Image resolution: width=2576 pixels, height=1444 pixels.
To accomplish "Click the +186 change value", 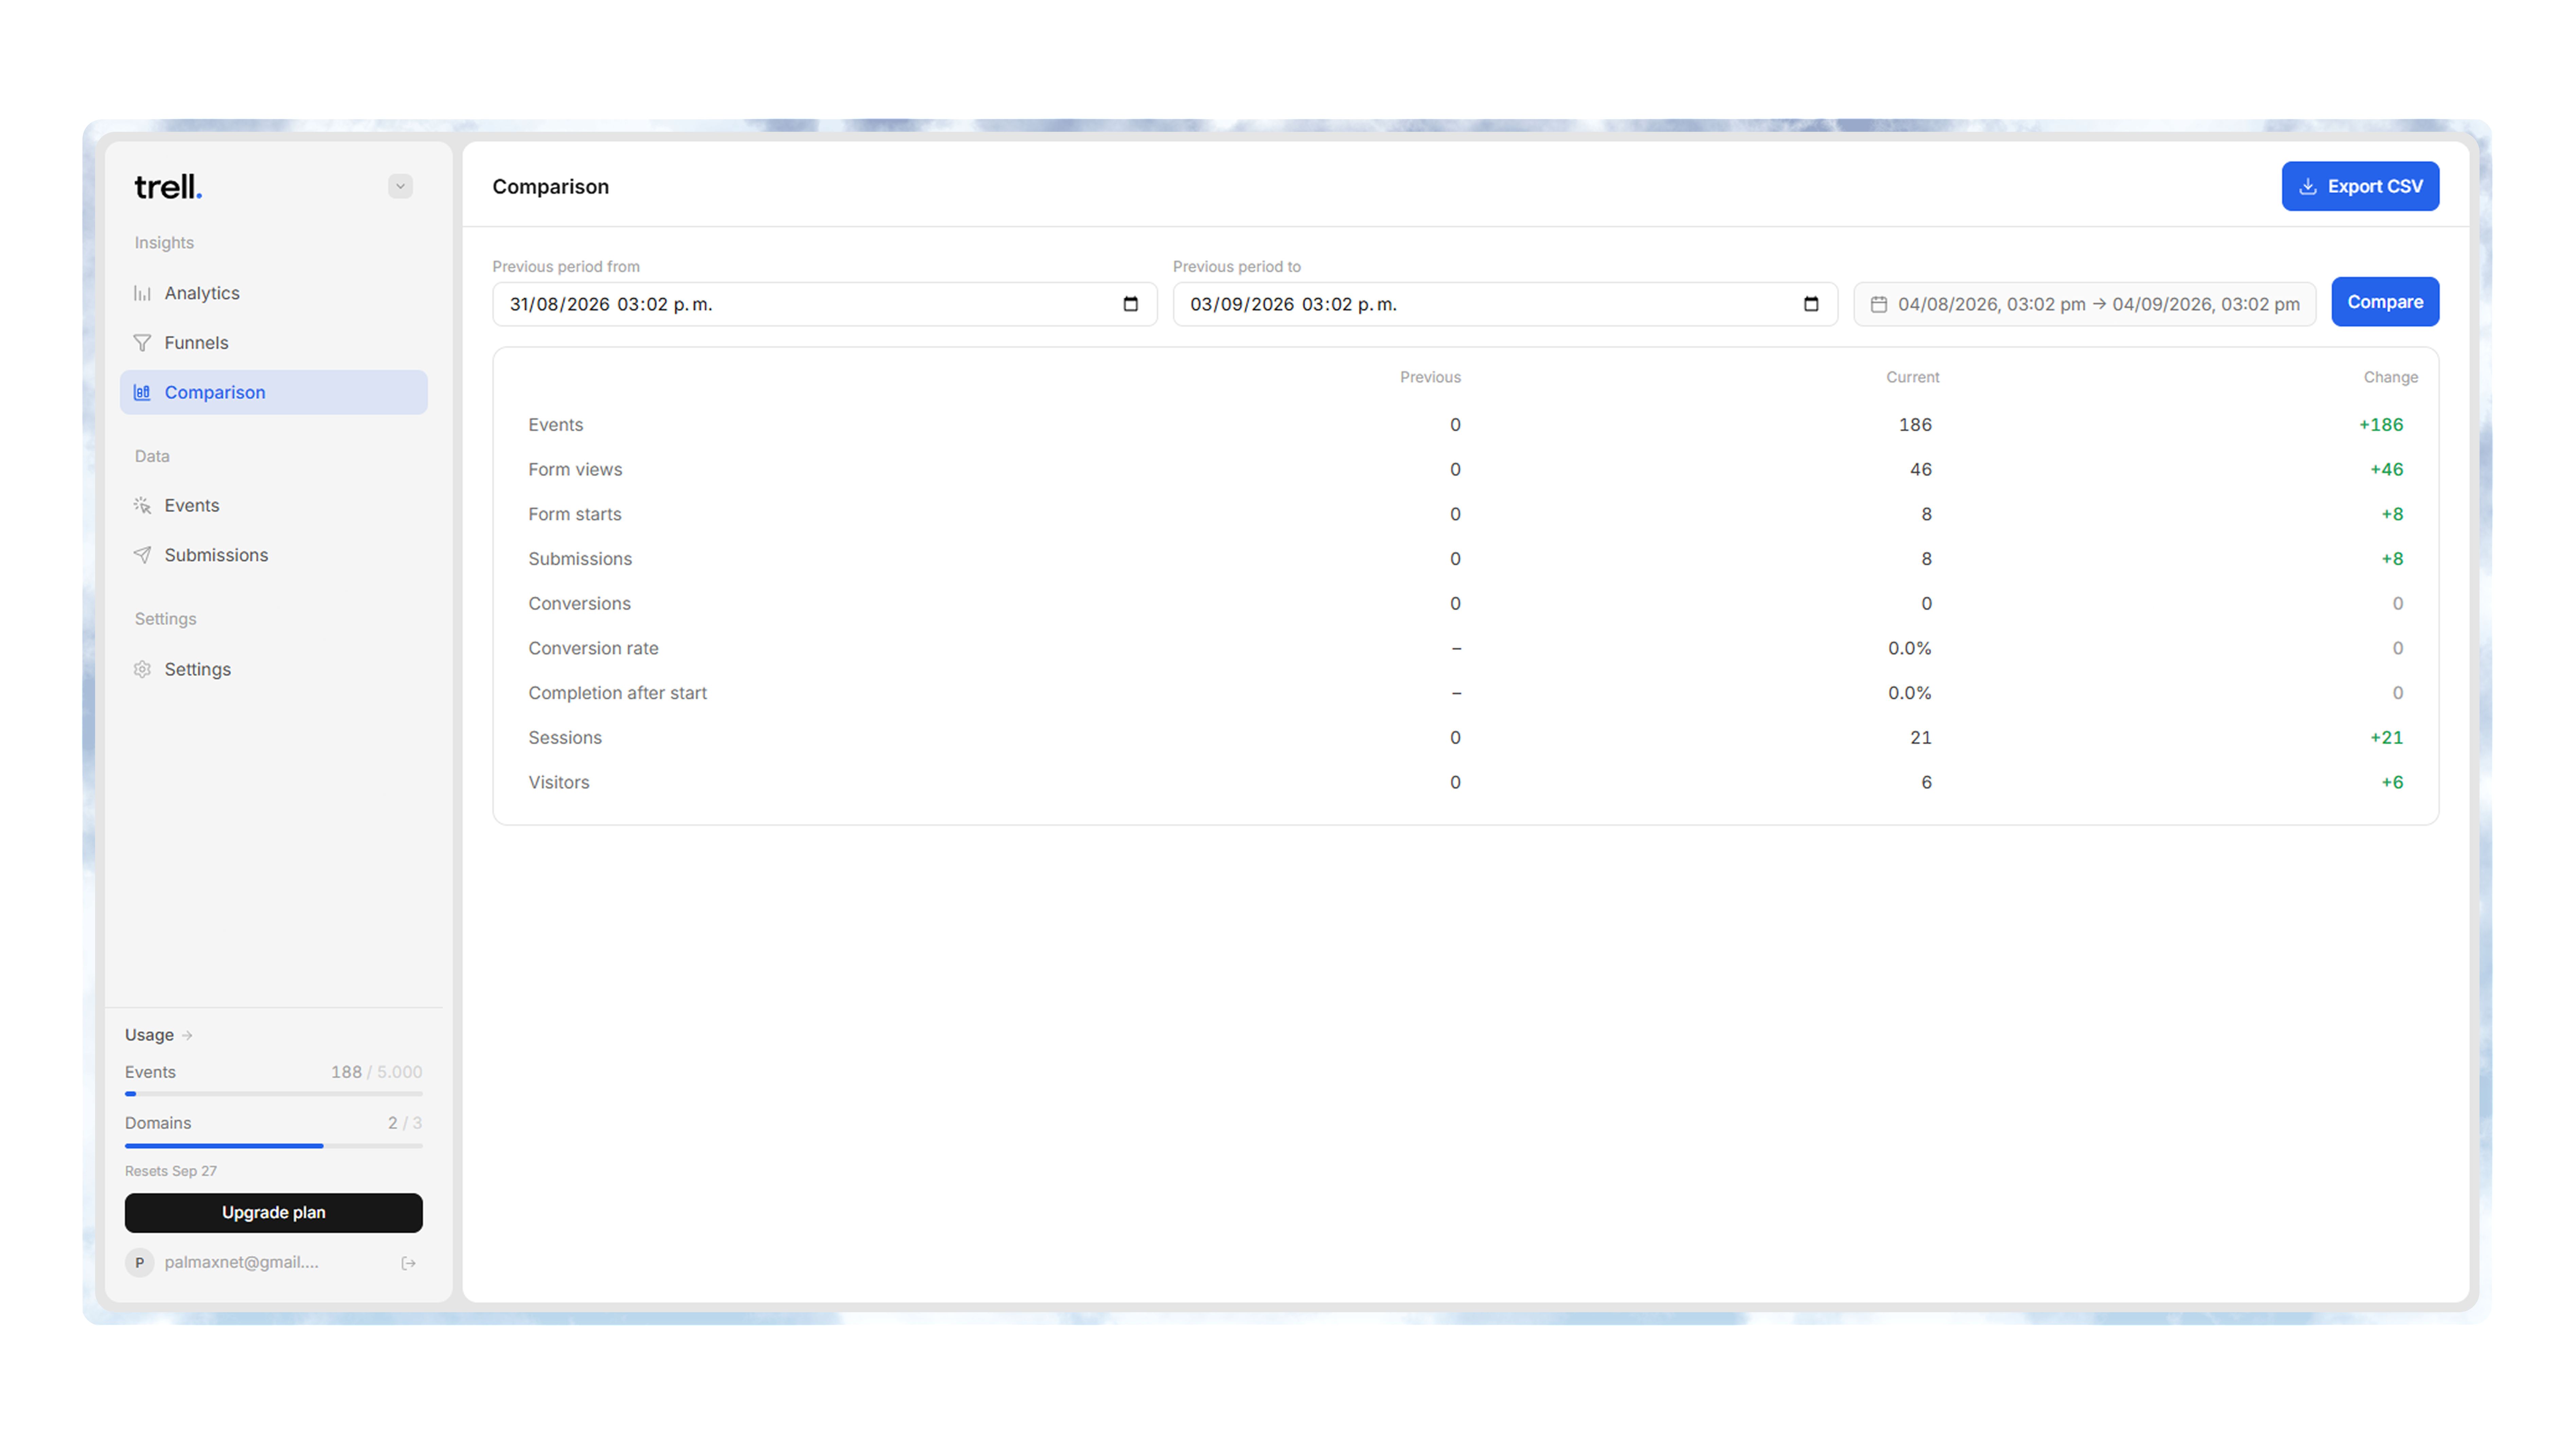I will 2381,425.
